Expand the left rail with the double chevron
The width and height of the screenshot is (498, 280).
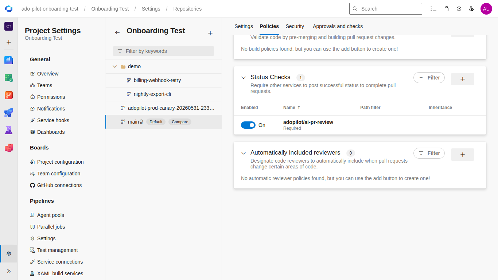pos(9,271)
